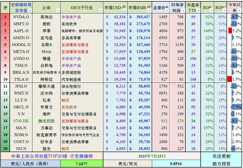Image resolution: width=243 pixels, height=168 pixels.
Task: Open the GICS子行业 column filter dropdown
Action: (101, 10)
